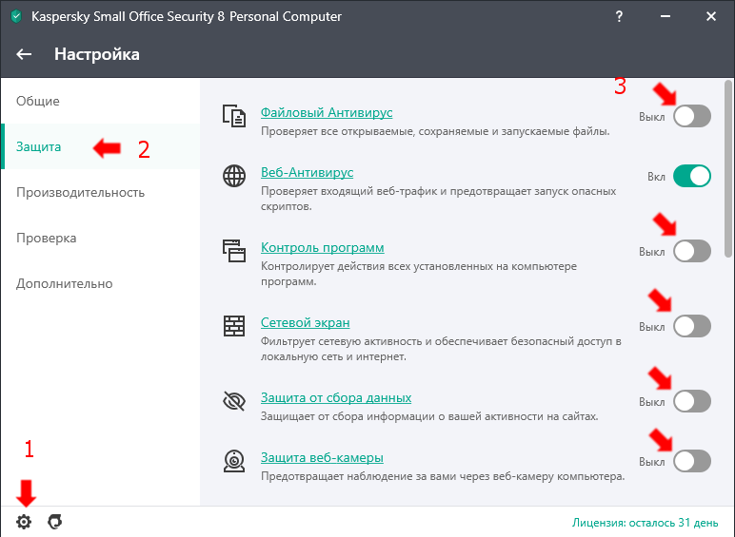Open the Проверка section

[100, 238]
